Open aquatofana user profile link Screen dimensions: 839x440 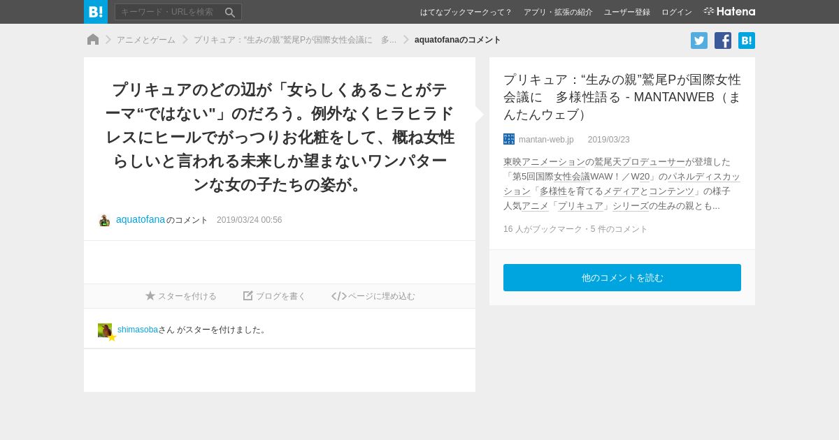(141, 219)
